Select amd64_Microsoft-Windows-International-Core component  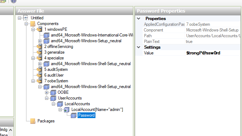[x=92, y=35]
